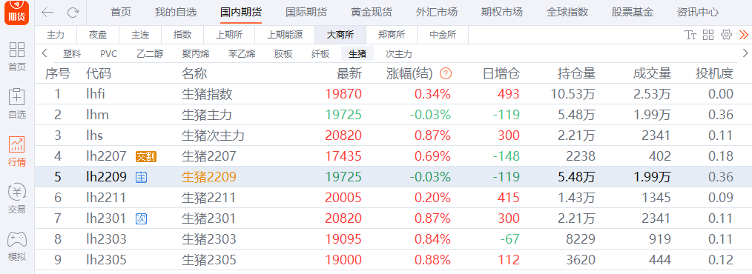Switch to the grid layout view icon
The height and width of the screenshot is (274, 752).
click(x=708, y=35)
